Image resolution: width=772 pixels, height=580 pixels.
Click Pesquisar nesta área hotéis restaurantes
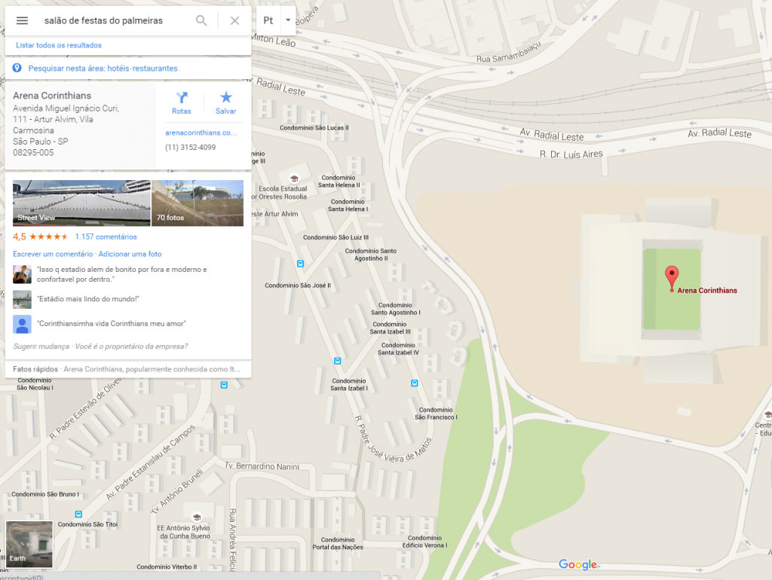(103, 69)
